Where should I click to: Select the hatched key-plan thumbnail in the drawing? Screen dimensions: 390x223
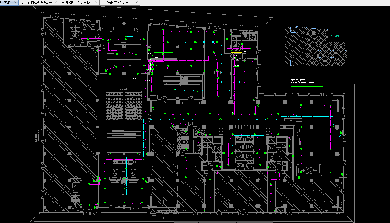(316, 46)
